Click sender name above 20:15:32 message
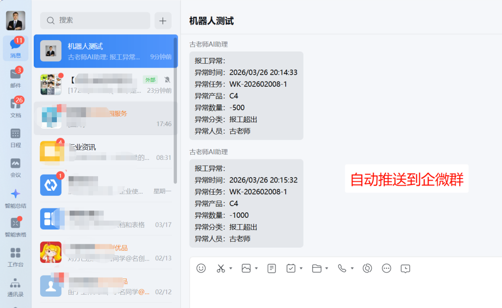The height and width of the screenshot is (308, 502). [x=208, y=152]
